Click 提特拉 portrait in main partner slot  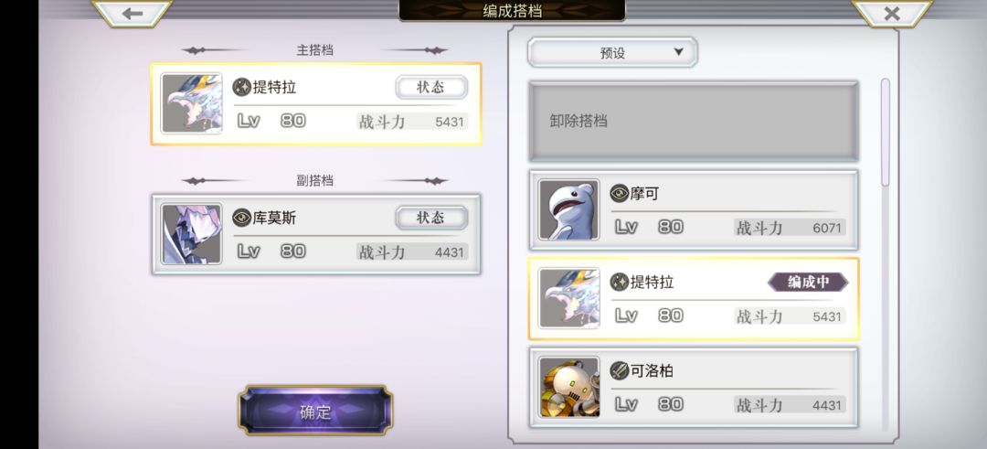(191, 103)
